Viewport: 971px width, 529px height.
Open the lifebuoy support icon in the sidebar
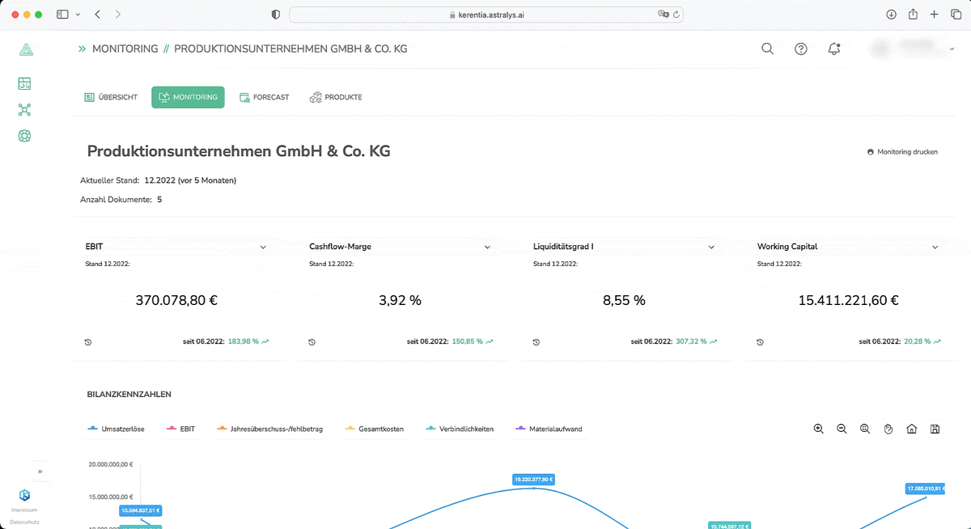coord(24,136)
